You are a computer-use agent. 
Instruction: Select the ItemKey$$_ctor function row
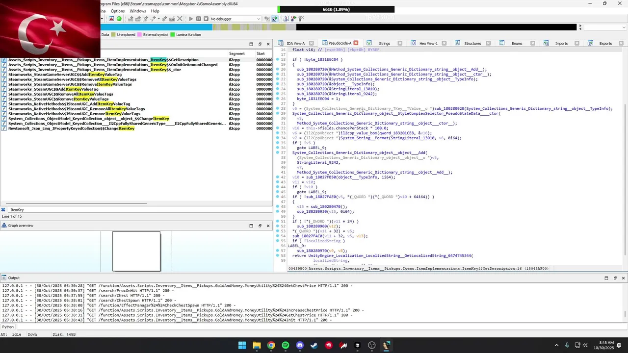(136, 70)
